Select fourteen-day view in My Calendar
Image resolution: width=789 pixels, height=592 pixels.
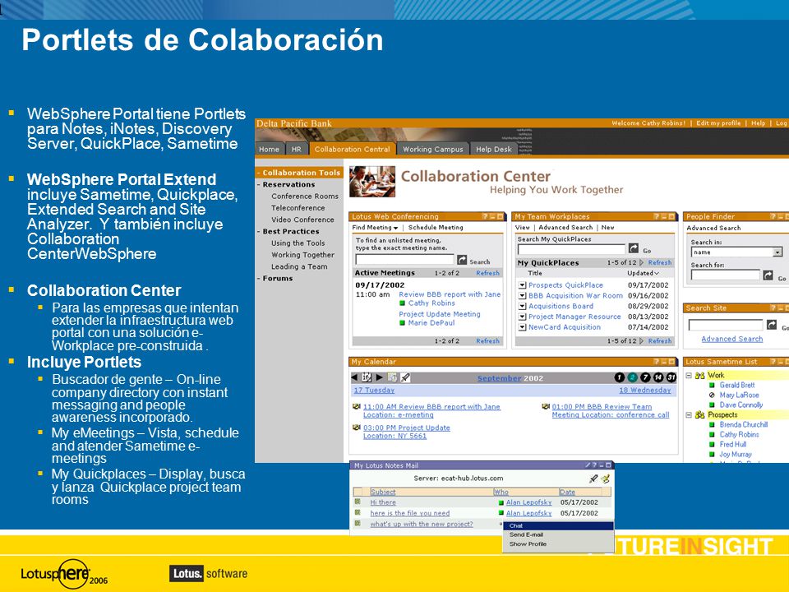(658, 377)
